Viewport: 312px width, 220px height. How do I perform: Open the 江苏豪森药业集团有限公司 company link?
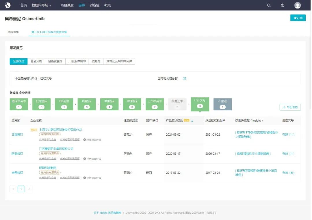click(56, 149)
